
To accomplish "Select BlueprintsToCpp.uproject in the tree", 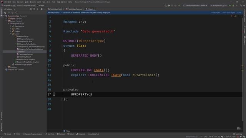I will tap(23, 65).
